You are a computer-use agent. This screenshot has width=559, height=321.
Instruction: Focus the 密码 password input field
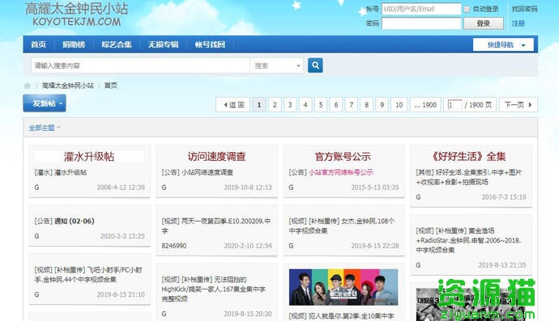click(x=421, y=23)
